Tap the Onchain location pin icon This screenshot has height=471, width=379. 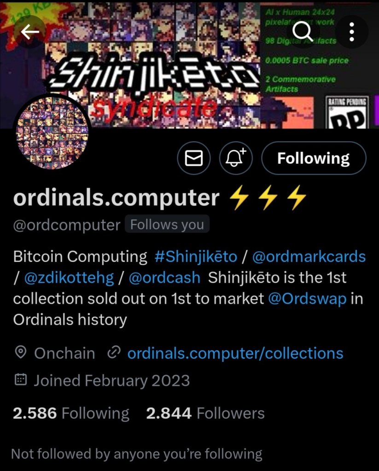20,352
